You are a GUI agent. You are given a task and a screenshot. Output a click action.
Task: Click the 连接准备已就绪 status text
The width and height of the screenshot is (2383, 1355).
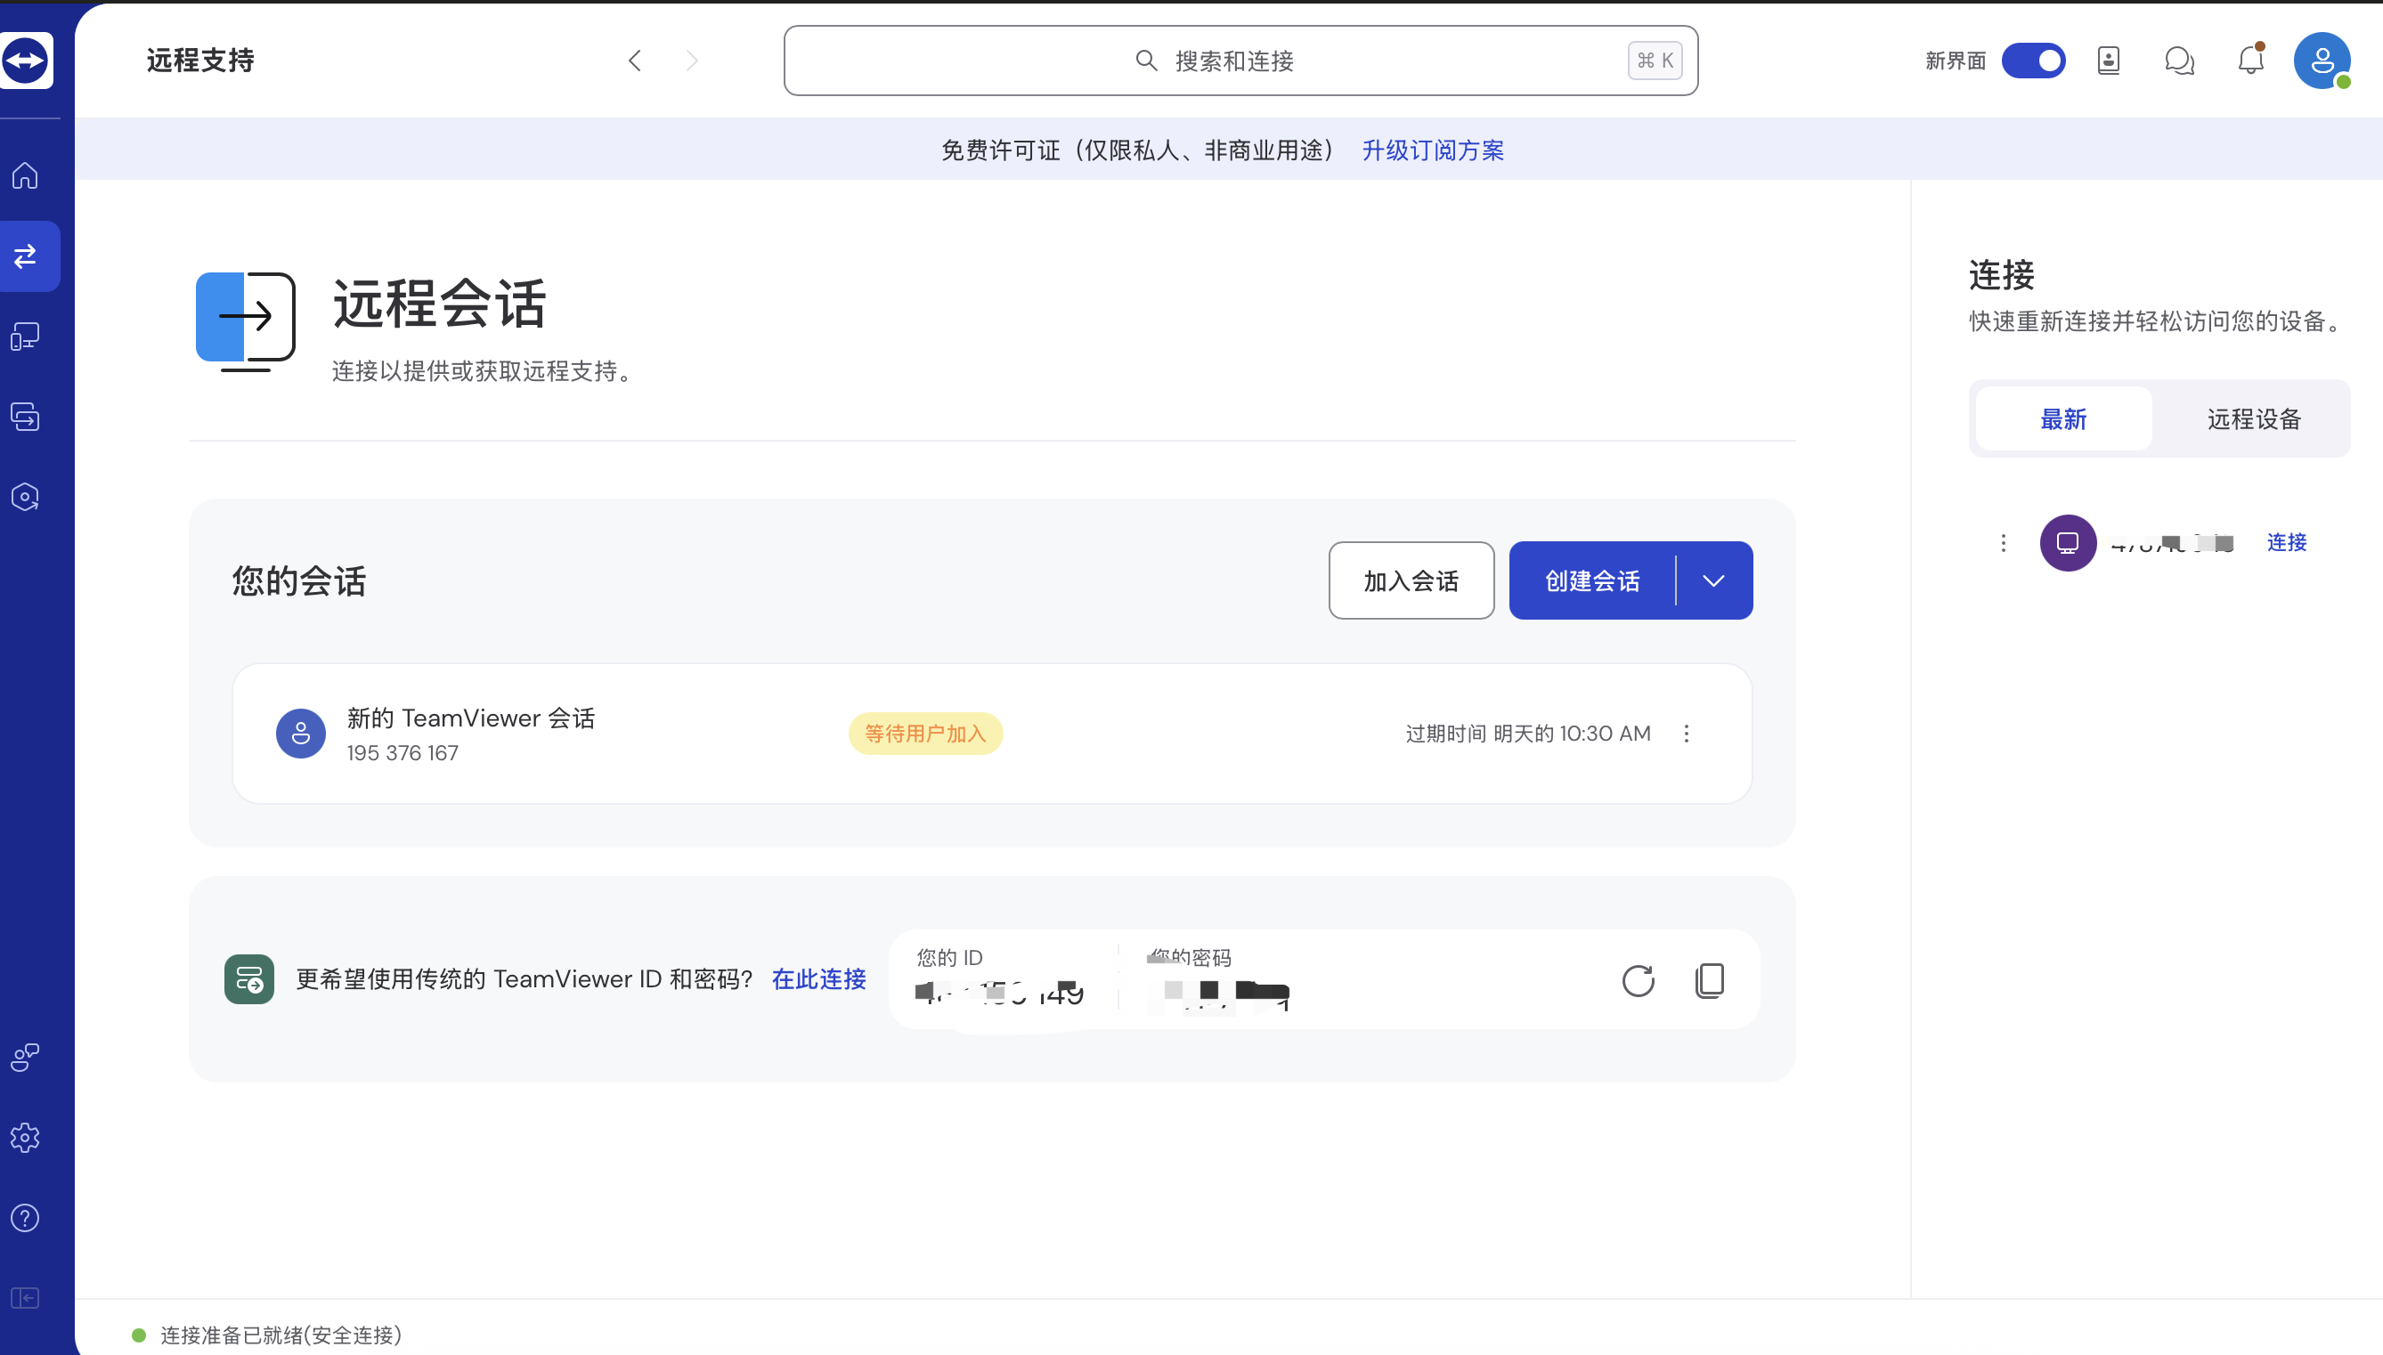coord(281,1335)
